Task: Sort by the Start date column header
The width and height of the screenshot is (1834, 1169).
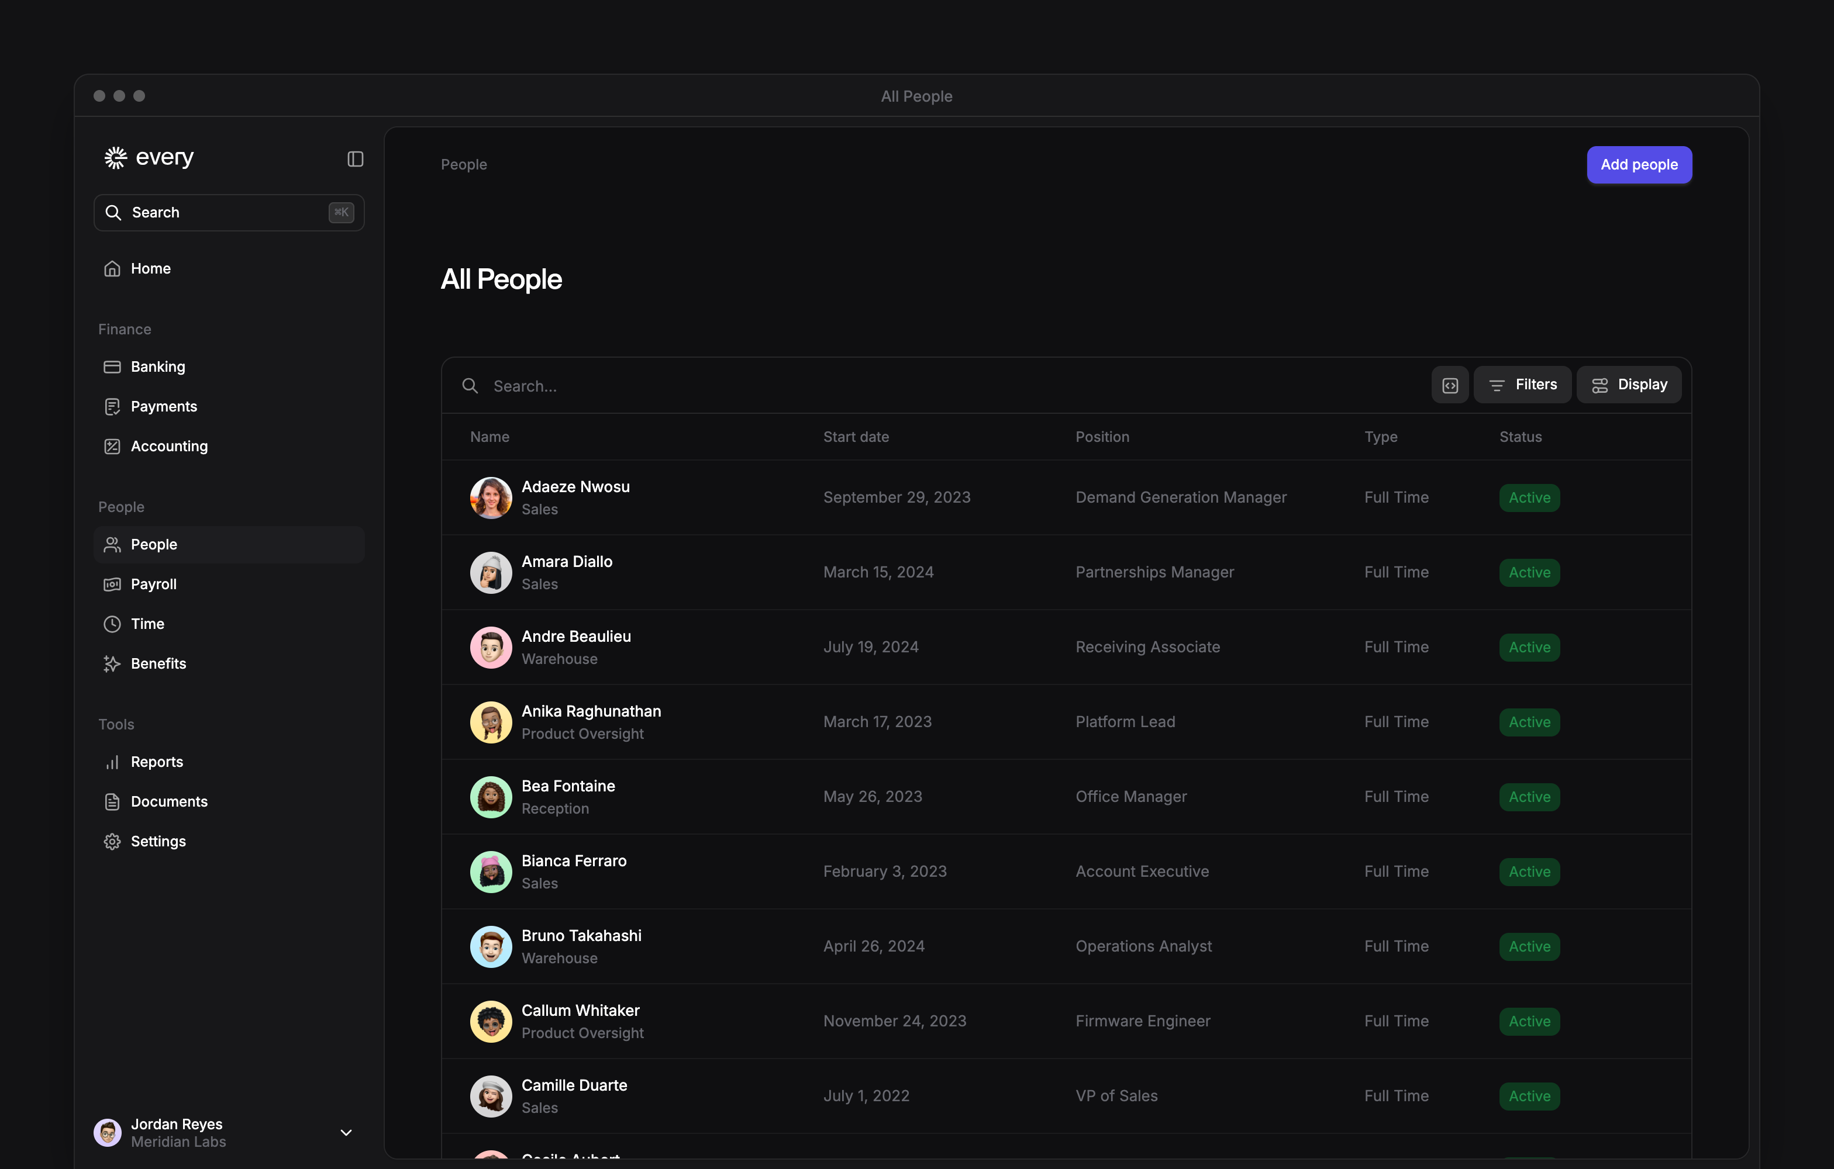Action: click(856, 437)
